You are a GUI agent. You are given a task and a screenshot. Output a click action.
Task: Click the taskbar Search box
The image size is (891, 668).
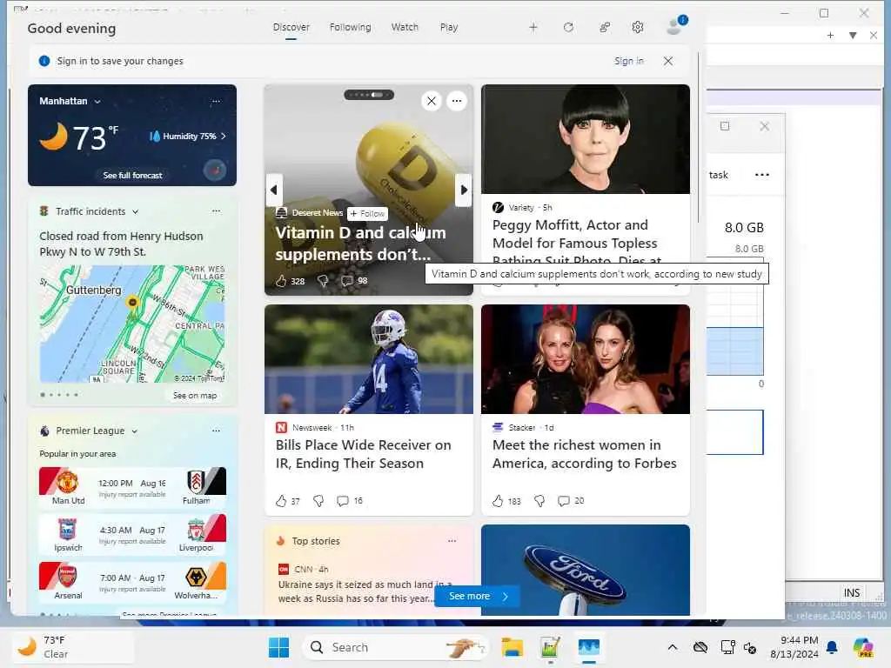click(x=396, y=647)
